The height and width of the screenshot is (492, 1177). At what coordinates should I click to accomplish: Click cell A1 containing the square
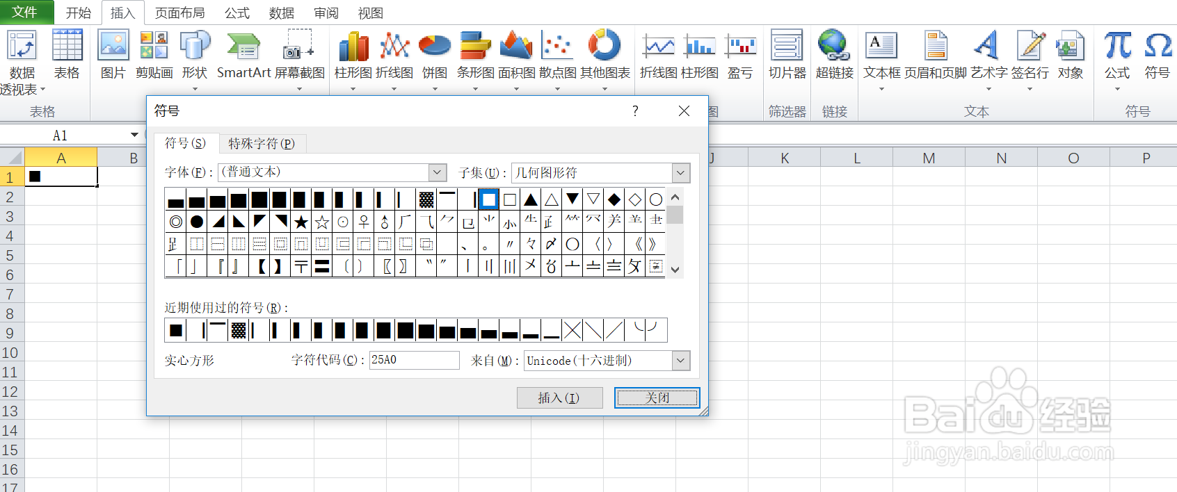[61, 177]
